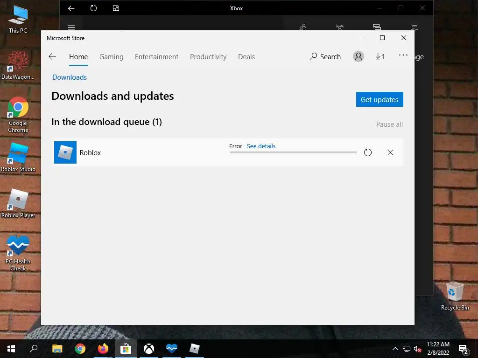Select the Roblox Studio desktop shortcut
This screenshot has height=358, width=478.
pos(18,158)
